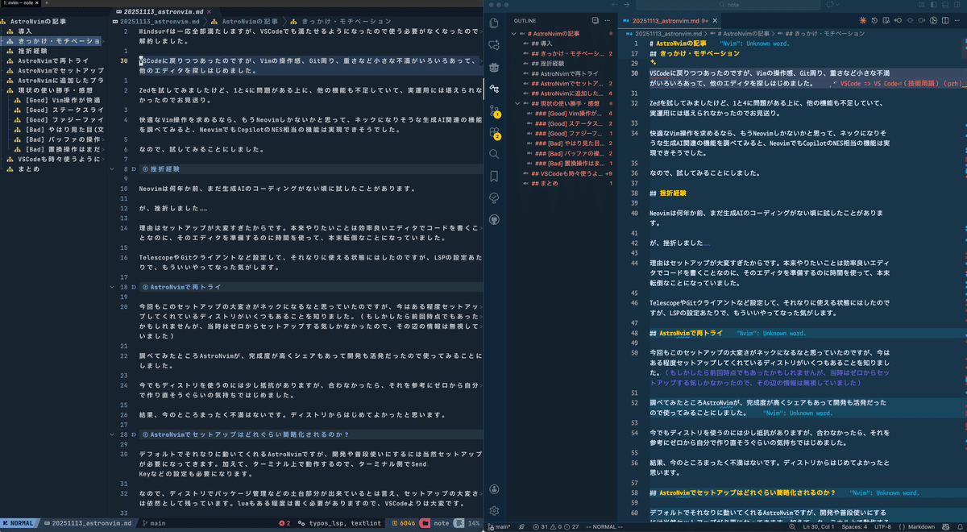The width and height of the screenshot is (967, 532).
Task: Toggle the Primary Side Bar visibility
Action: pos(899,21)
